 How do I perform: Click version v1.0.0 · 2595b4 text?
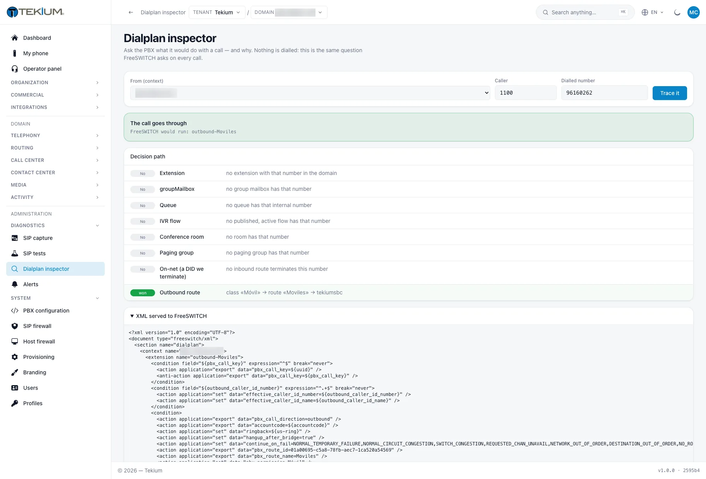679,471
